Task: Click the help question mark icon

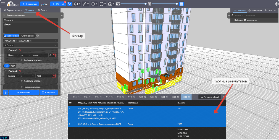Action: (x=38, y=36)
